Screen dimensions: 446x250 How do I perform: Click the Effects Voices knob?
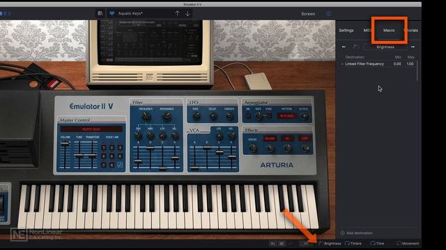253,148
